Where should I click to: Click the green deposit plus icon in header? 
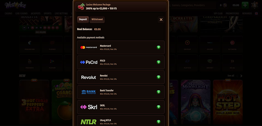click(245, 5)
